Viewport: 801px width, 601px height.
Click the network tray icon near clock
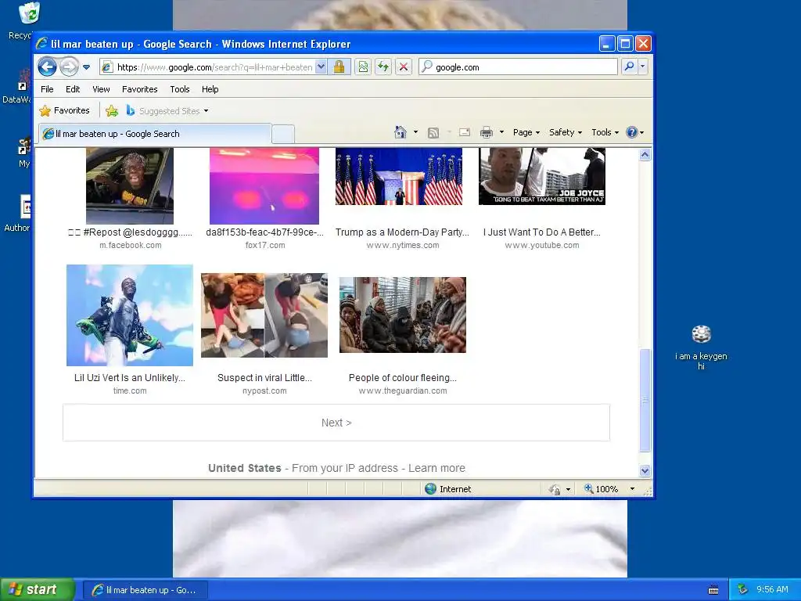pyautogui.click(x=743, y=590)
